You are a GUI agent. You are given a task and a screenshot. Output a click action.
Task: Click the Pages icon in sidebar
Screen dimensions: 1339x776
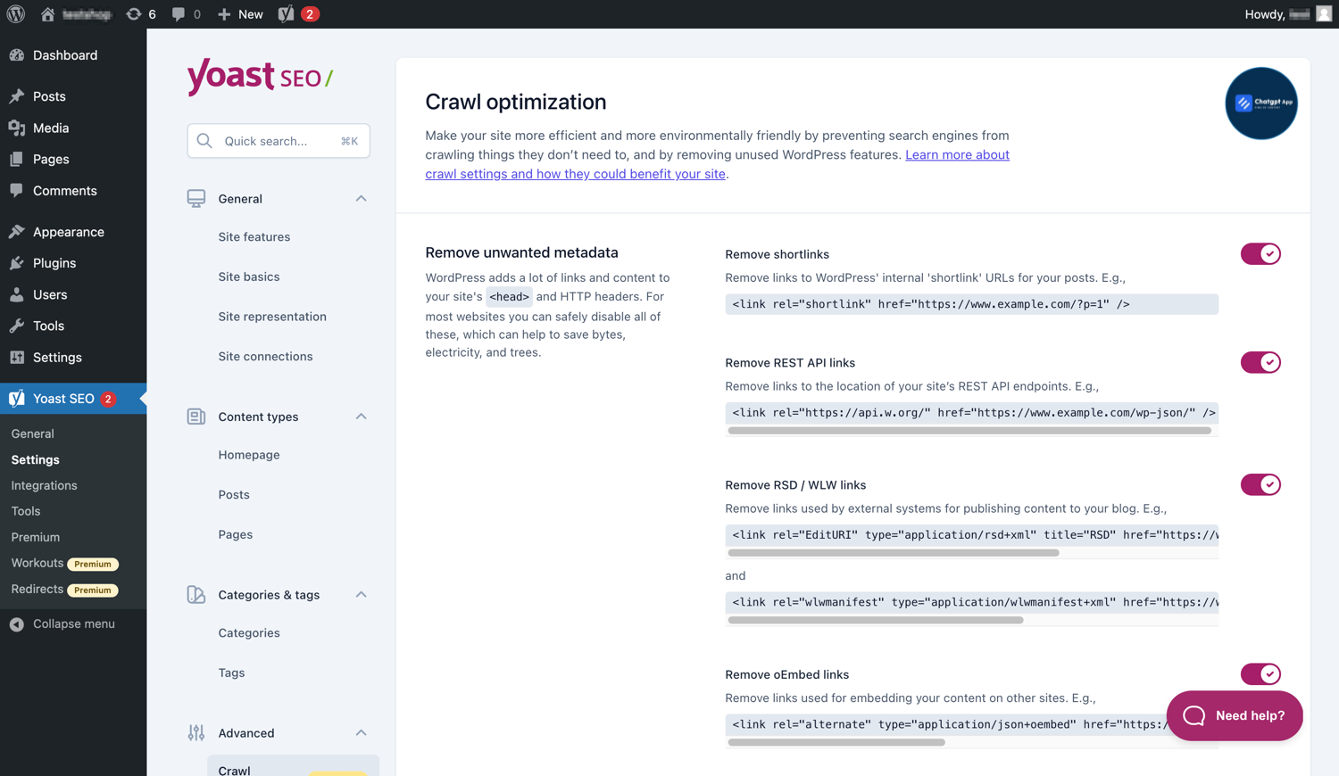click(x=17, y=159)
